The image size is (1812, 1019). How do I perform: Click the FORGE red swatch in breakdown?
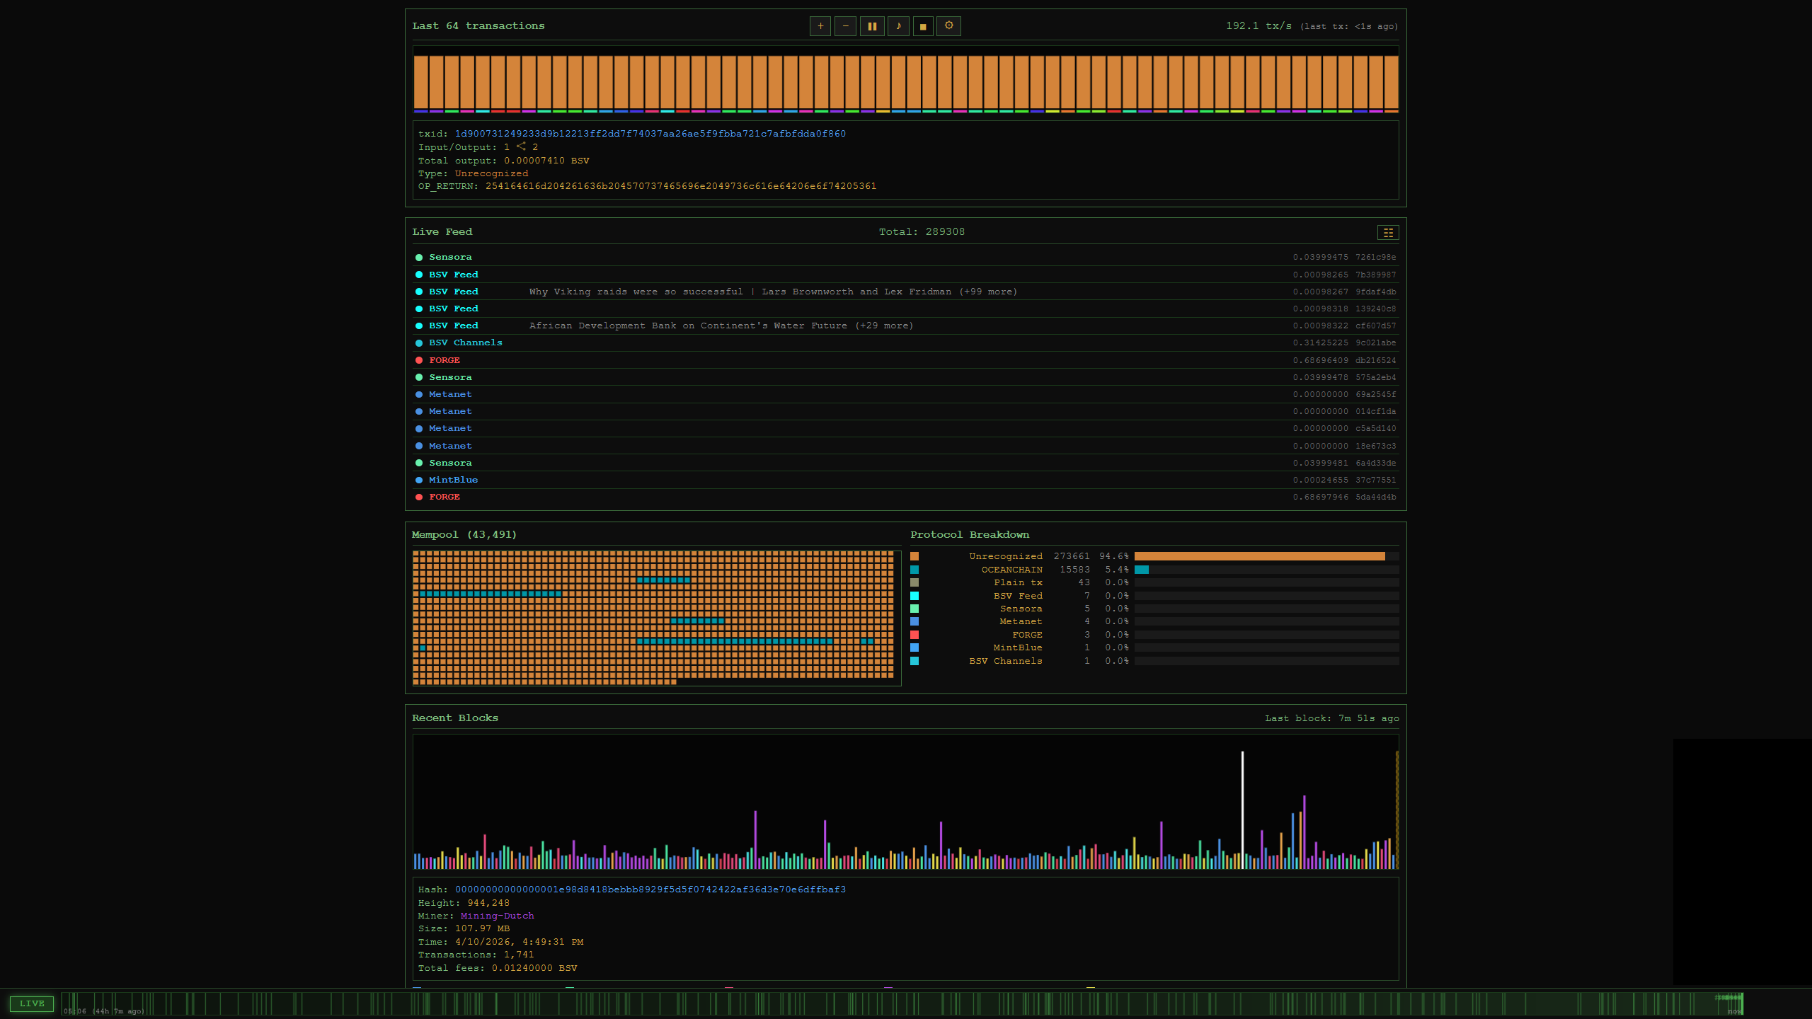click(914, 635)
